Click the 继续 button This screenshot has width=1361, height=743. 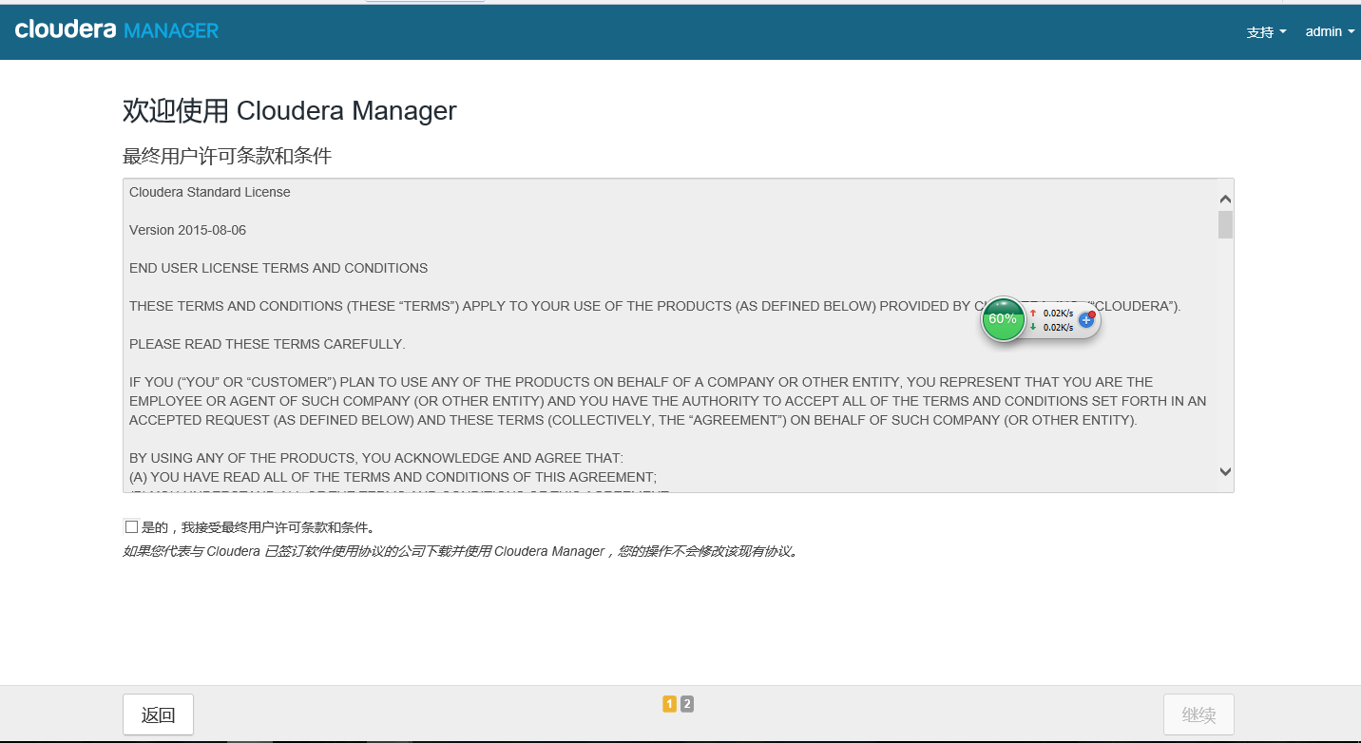1198,714
